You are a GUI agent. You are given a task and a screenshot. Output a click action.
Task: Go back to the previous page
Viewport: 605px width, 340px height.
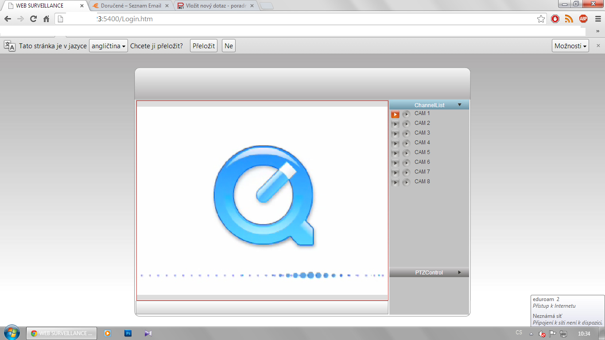[x=8, y=19]
